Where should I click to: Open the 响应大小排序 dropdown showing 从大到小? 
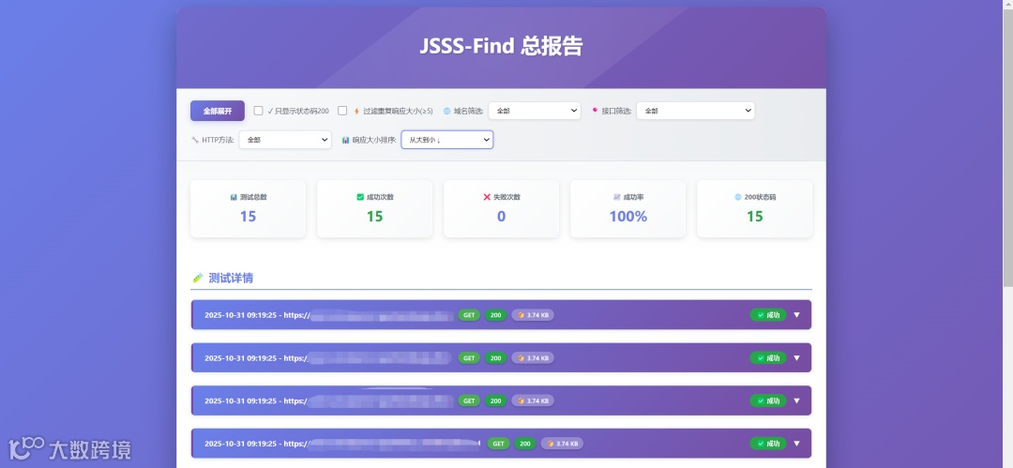(x=447, y=140)
